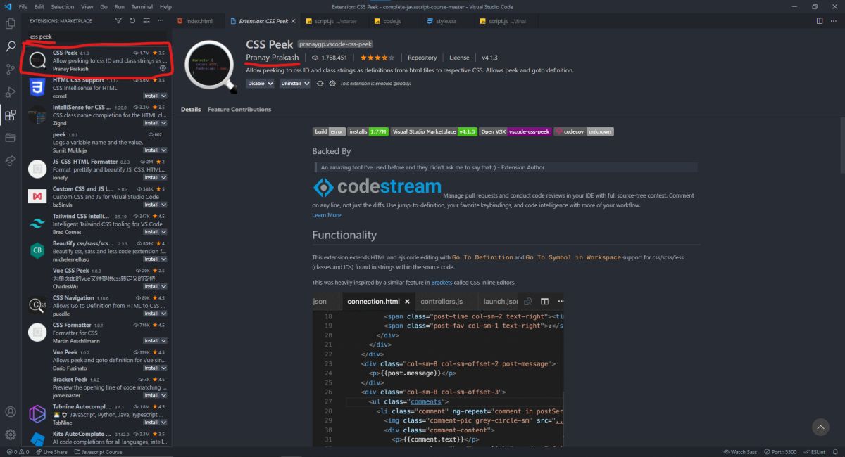This screenshot has height=457, width=845.
Task: Expand the Disable button dropdown arrow
Action: 270,83
